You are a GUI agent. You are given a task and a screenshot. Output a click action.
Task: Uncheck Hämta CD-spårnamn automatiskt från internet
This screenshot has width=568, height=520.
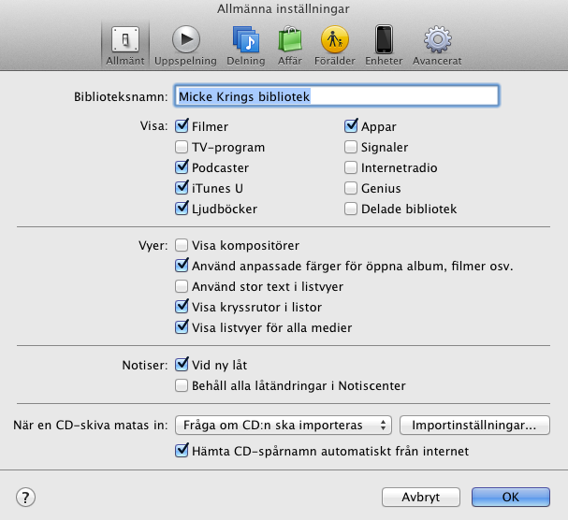(x=182, y=452)
